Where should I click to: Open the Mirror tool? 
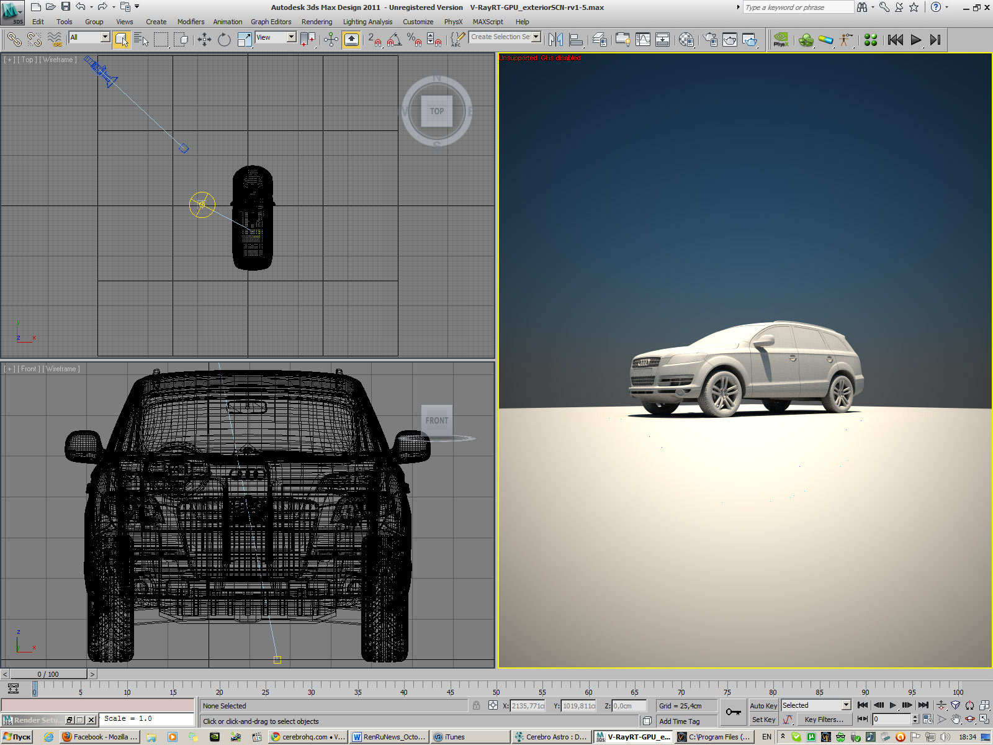[x=556, y=40]
